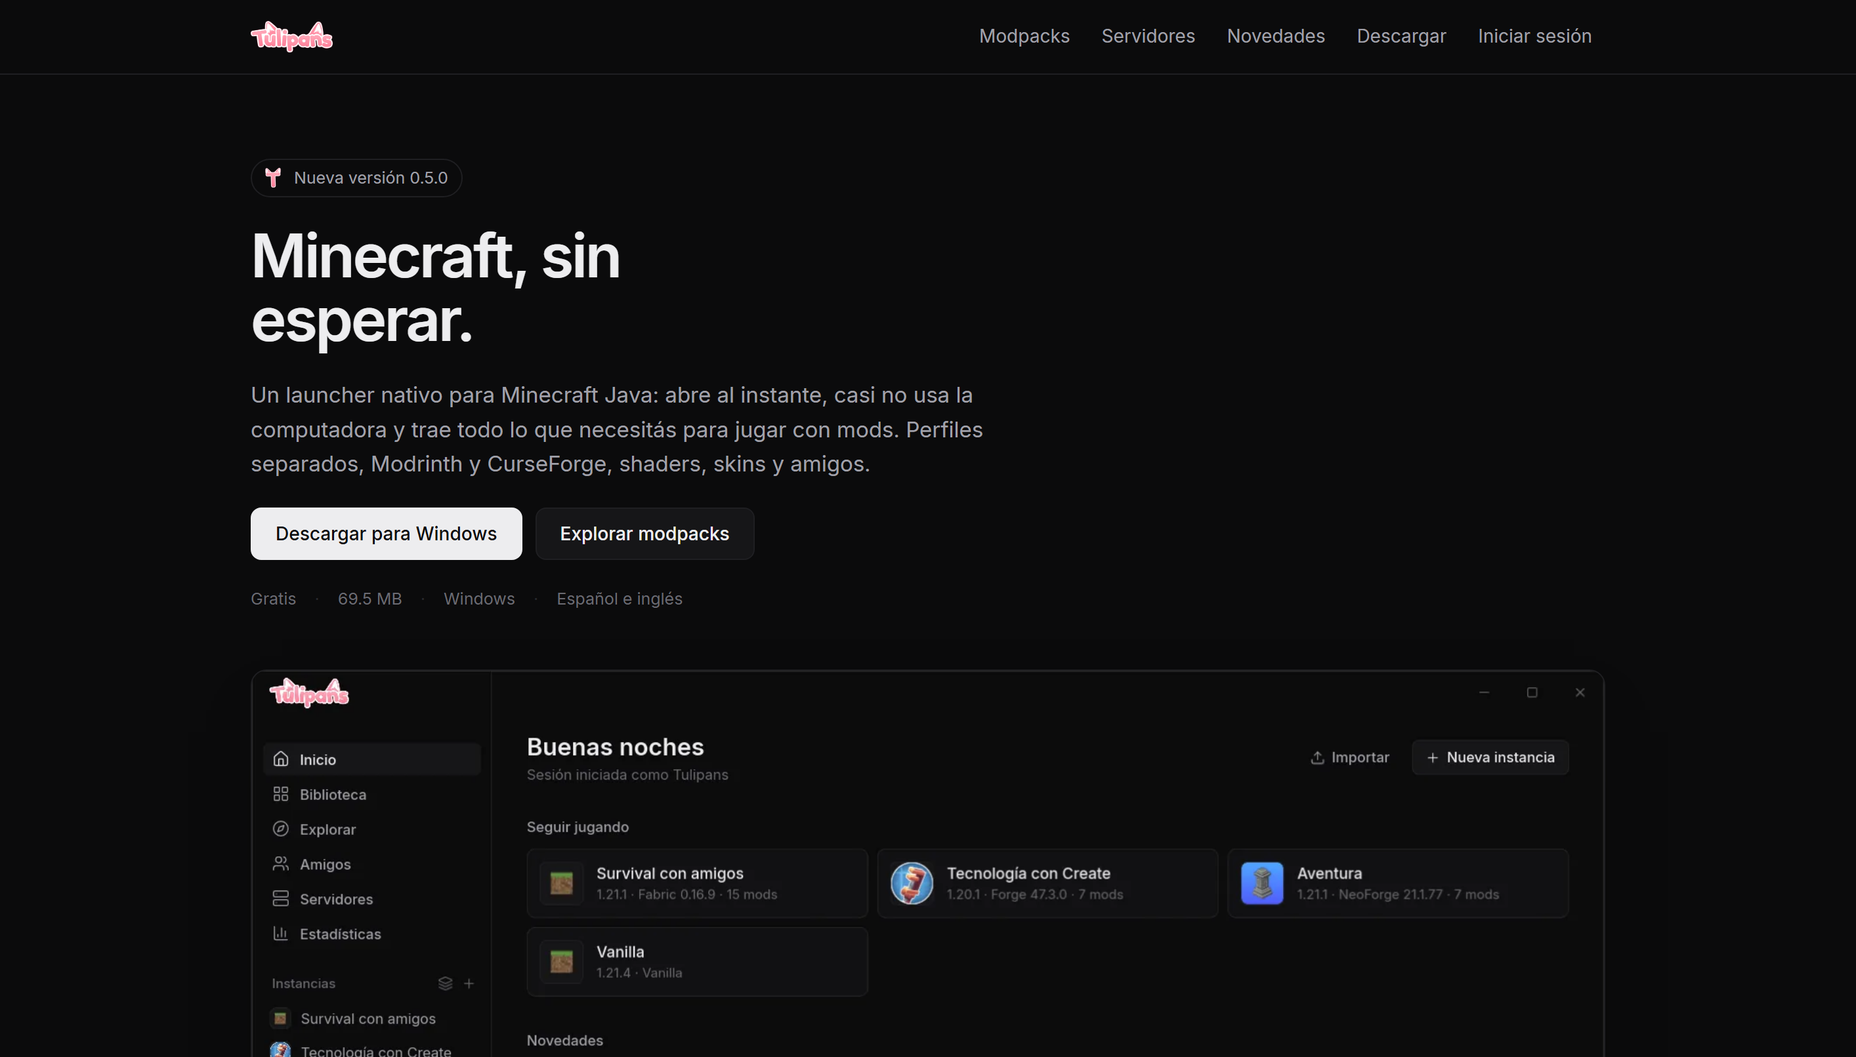The height and width of the screenshot is (1057, 1856).
Task: Go to the Novedades page in the navigation
Action: pos(1276,36)
